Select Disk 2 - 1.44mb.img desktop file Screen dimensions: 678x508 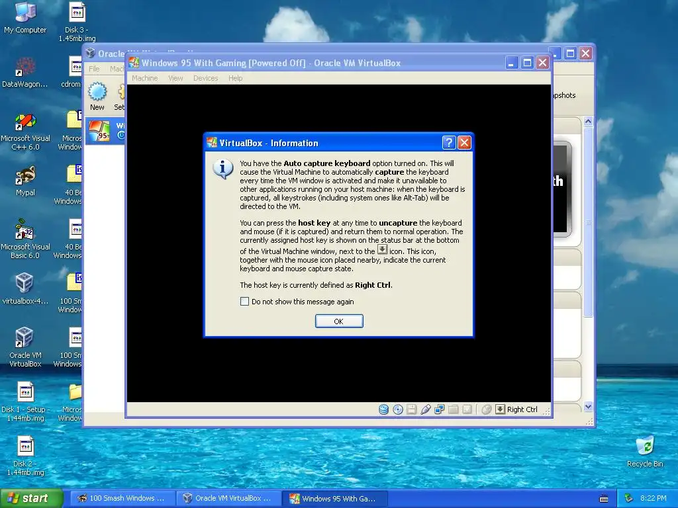pos(26,456)
